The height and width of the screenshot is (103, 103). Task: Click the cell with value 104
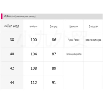click(34, 54)
